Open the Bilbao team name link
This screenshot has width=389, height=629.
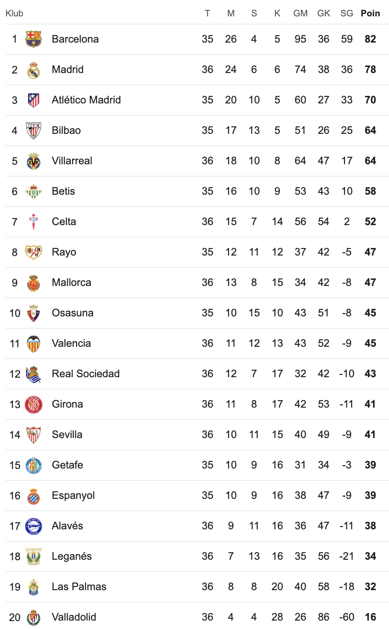66,131
